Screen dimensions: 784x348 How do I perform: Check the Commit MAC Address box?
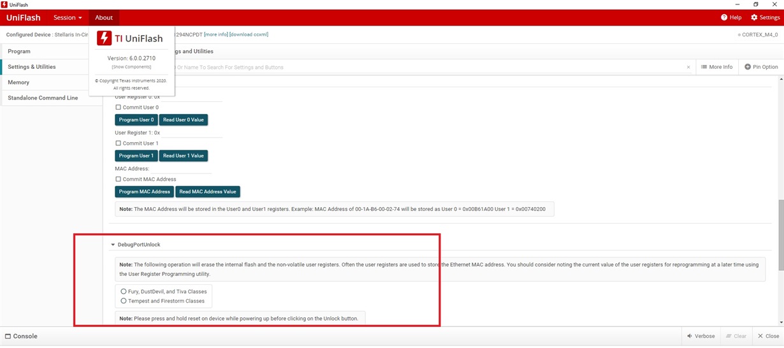(x=118, y=179)
